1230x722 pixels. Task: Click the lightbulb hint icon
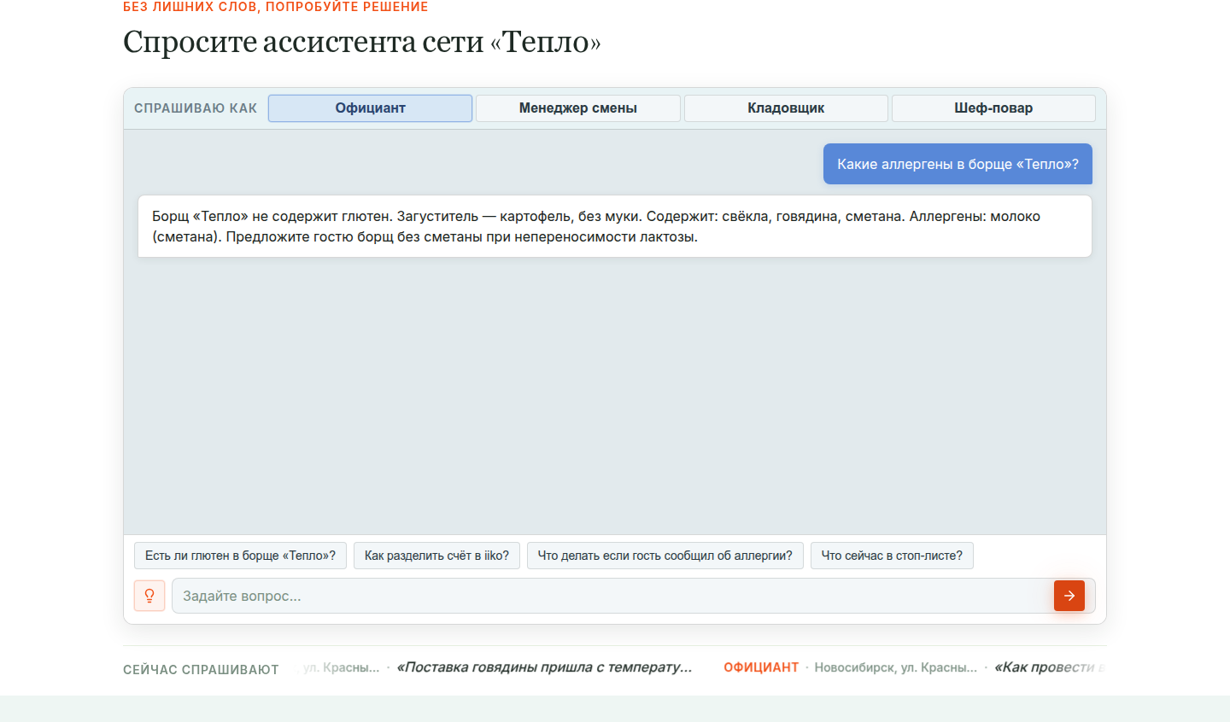149,596
